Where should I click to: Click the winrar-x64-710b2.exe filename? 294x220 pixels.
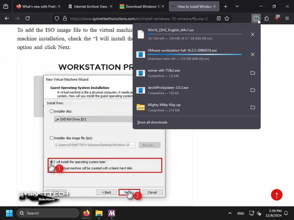(x=164, y=70)
